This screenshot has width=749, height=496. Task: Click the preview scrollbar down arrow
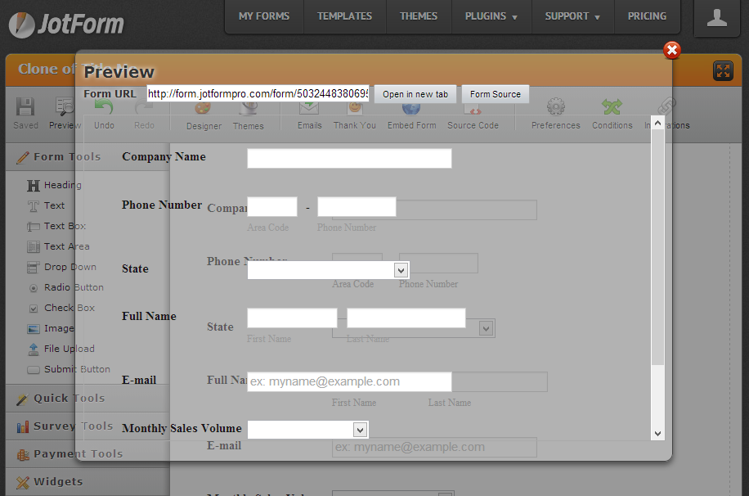pyautogui.click(x=657, y=434)
